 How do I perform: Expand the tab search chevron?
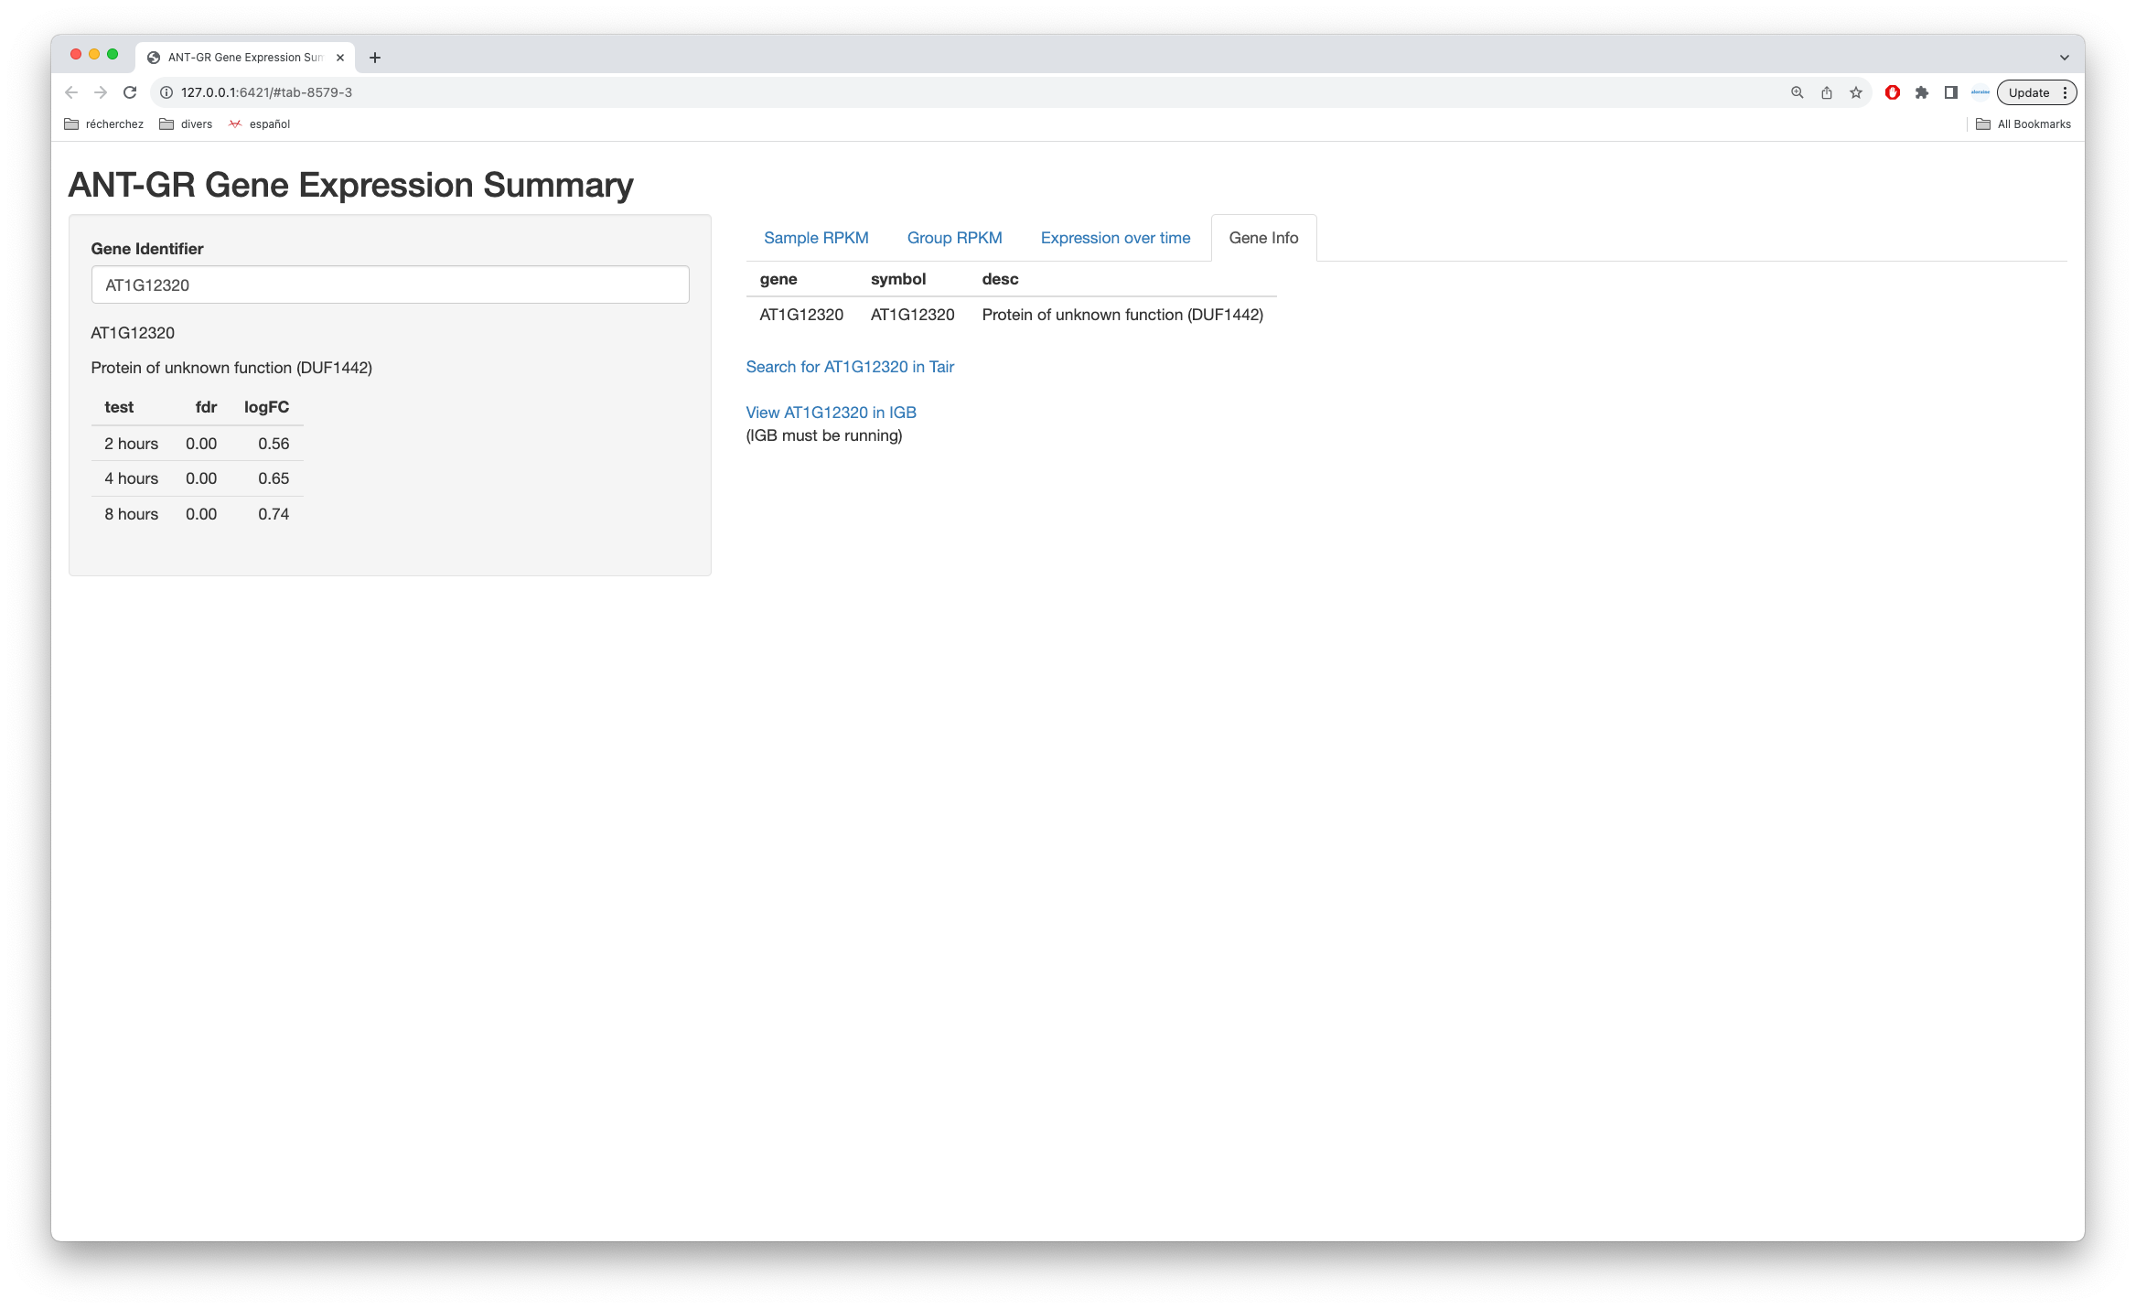pyautogui.click(x=2065, y=58)
